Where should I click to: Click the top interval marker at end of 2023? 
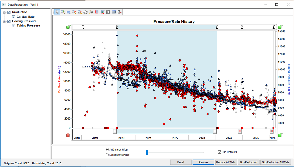217,27
